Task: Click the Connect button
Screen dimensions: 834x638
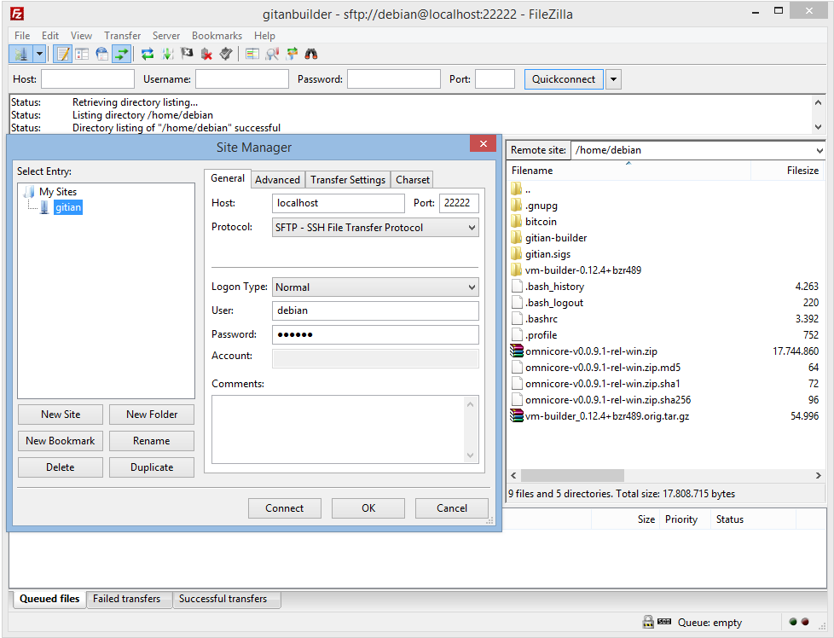Action: 284,508
